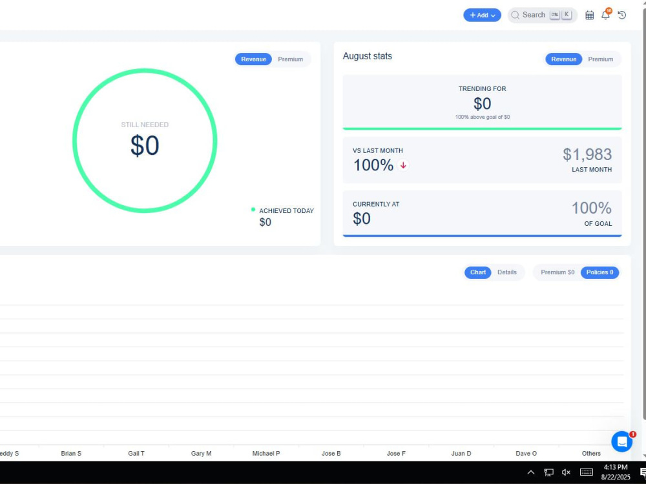Open the network icon in system tray
646x484 pixels.
click(x=548, y=472)
